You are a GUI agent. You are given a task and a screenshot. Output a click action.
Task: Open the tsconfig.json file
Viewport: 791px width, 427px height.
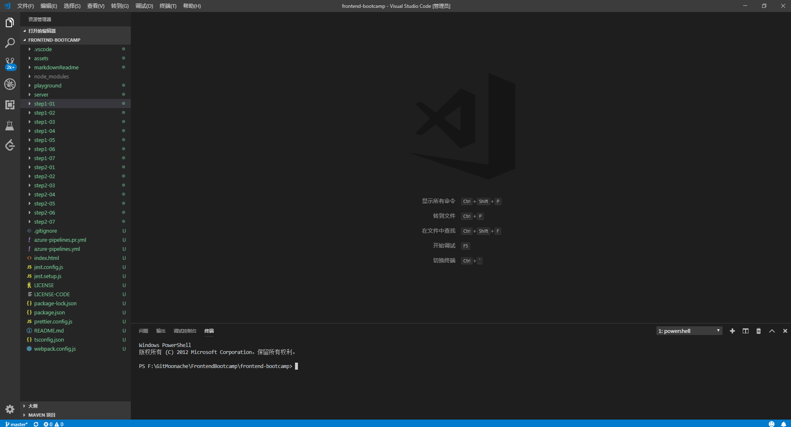click(x=76, y=340)
